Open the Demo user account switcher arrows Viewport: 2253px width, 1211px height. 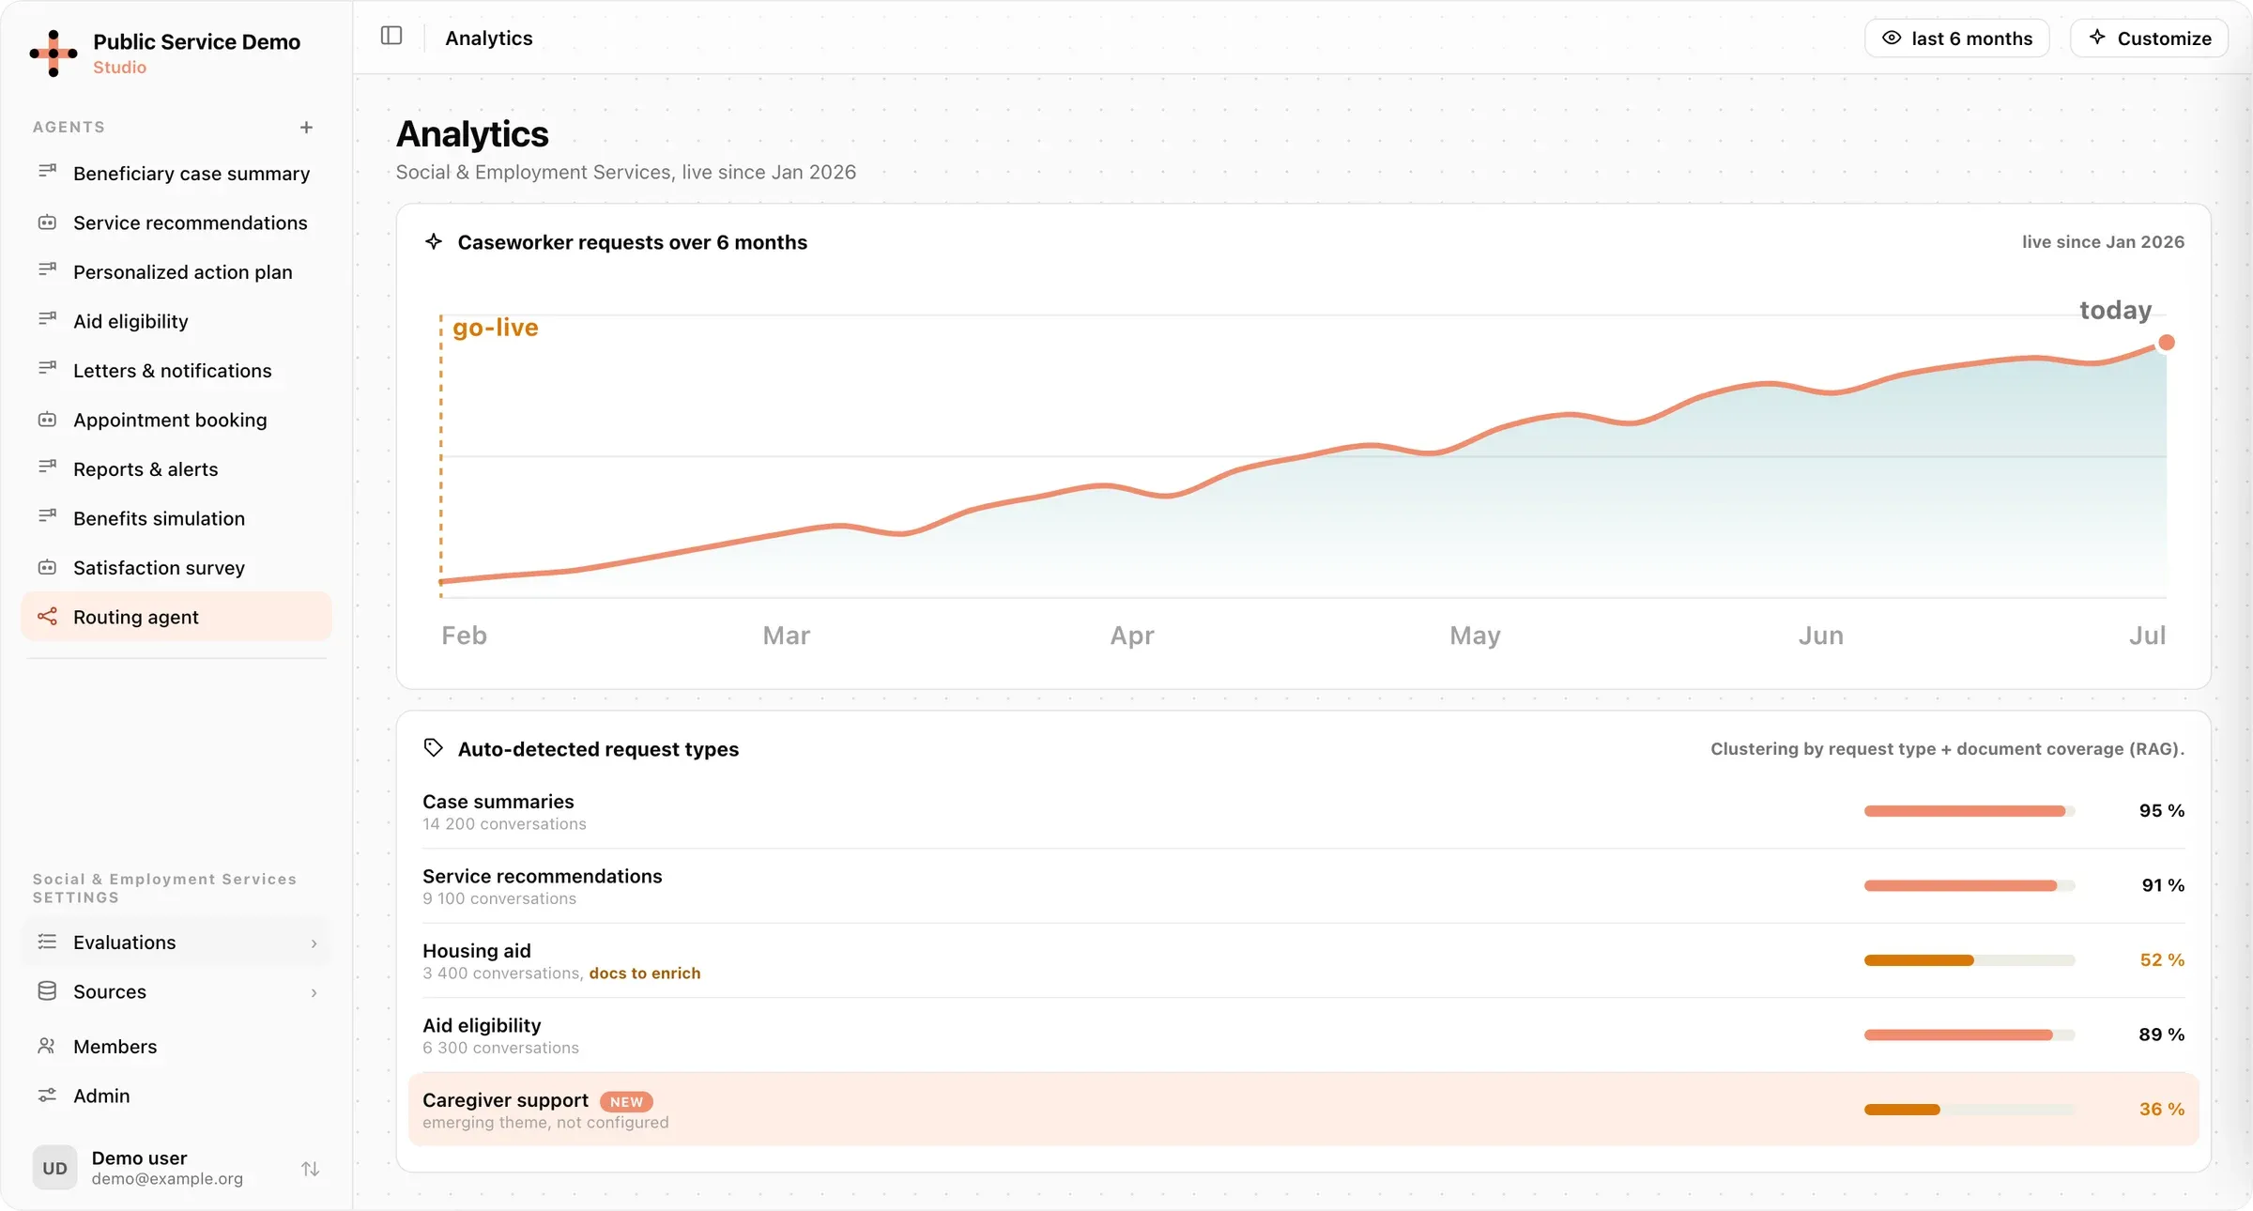(x=311, y=1169)
